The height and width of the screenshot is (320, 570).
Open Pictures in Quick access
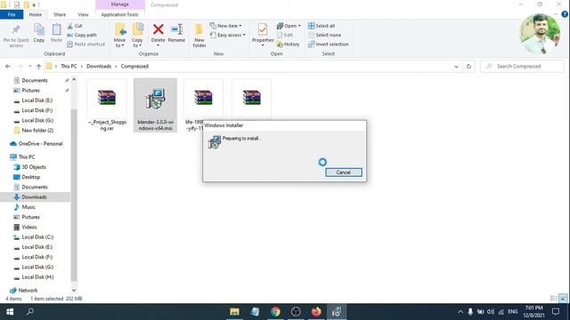[x=30, y=91]
